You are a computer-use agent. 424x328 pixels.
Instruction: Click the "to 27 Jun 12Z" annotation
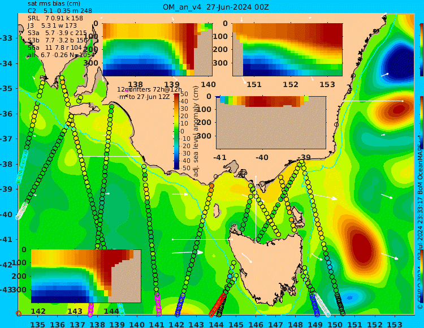tap(149, 97)
